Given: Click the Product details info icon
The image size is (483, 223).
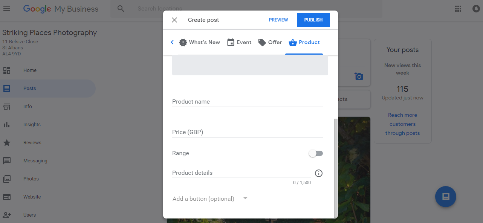Looking at the screenshot, I should pos(319,173).
